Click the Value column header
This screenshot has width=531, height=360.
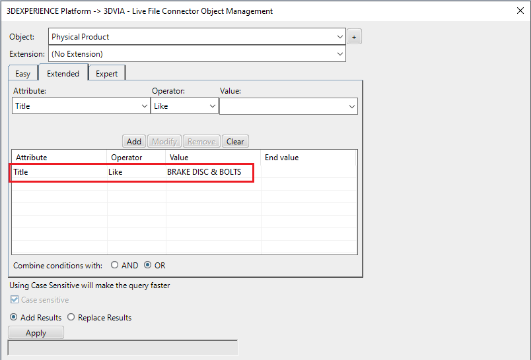point(213,158)
